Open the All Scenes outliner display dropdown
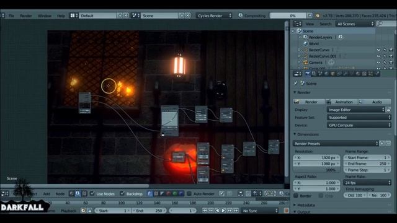Viewport: 397px width, 223px height. point(355,24)
